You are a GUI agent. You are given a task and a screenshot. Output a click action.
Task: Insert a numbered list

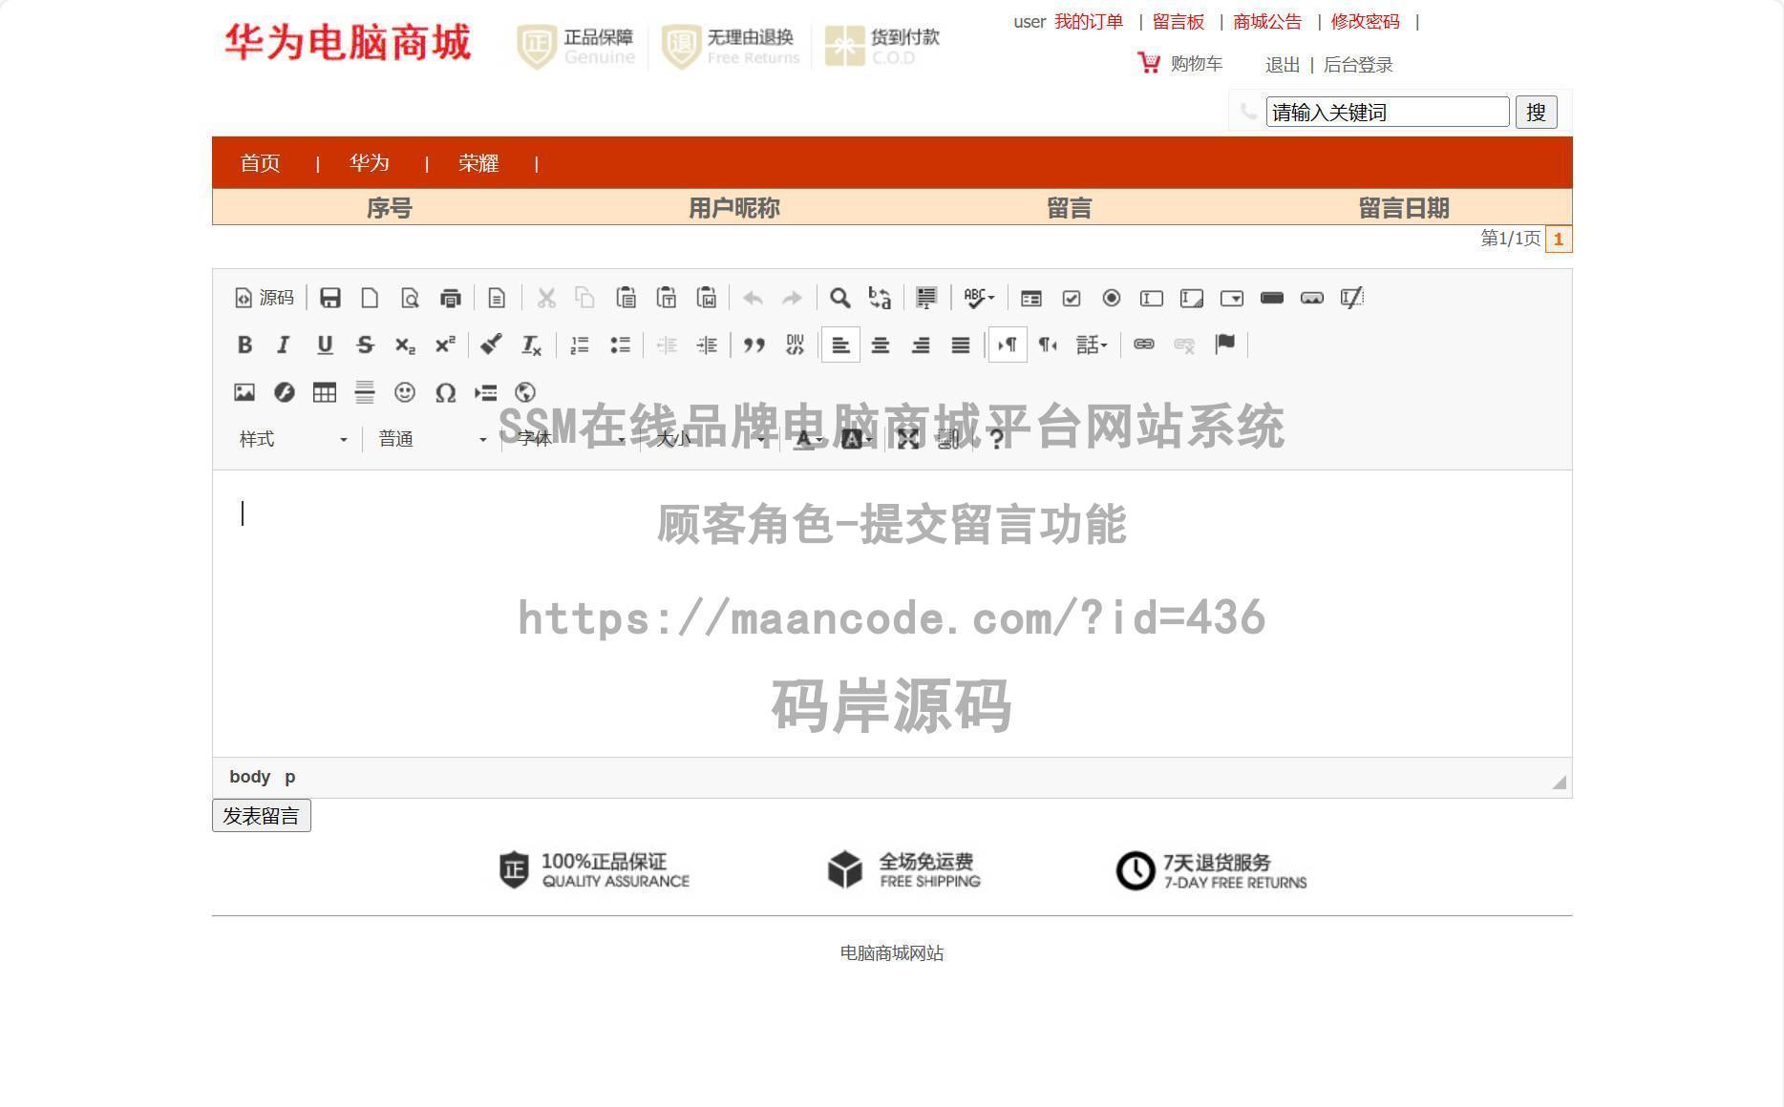pyautogui.click(x=580, y=345)
